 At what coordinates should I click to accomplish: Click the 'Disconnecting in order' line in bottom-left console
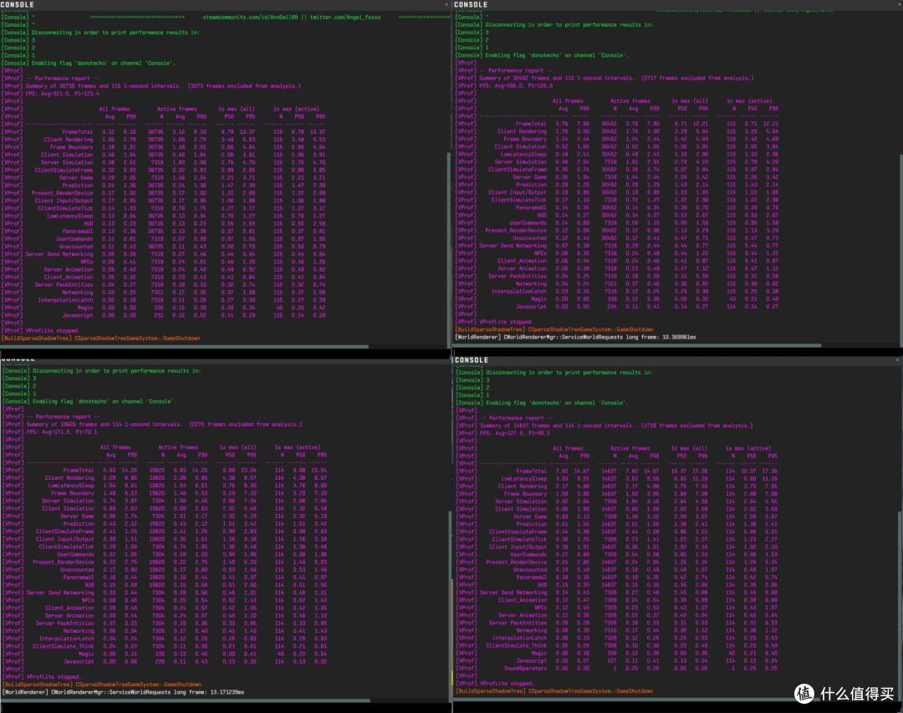(101, 371)
